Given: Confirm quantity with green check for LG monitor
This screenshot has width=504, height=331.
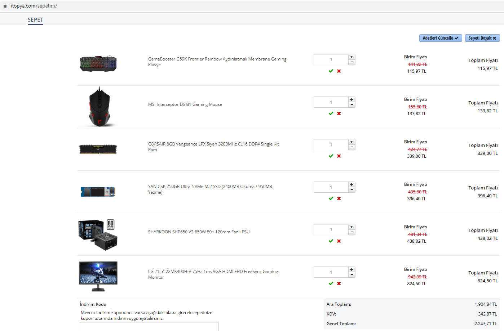Looking at the screenshot, I should (x=331, y=283).
